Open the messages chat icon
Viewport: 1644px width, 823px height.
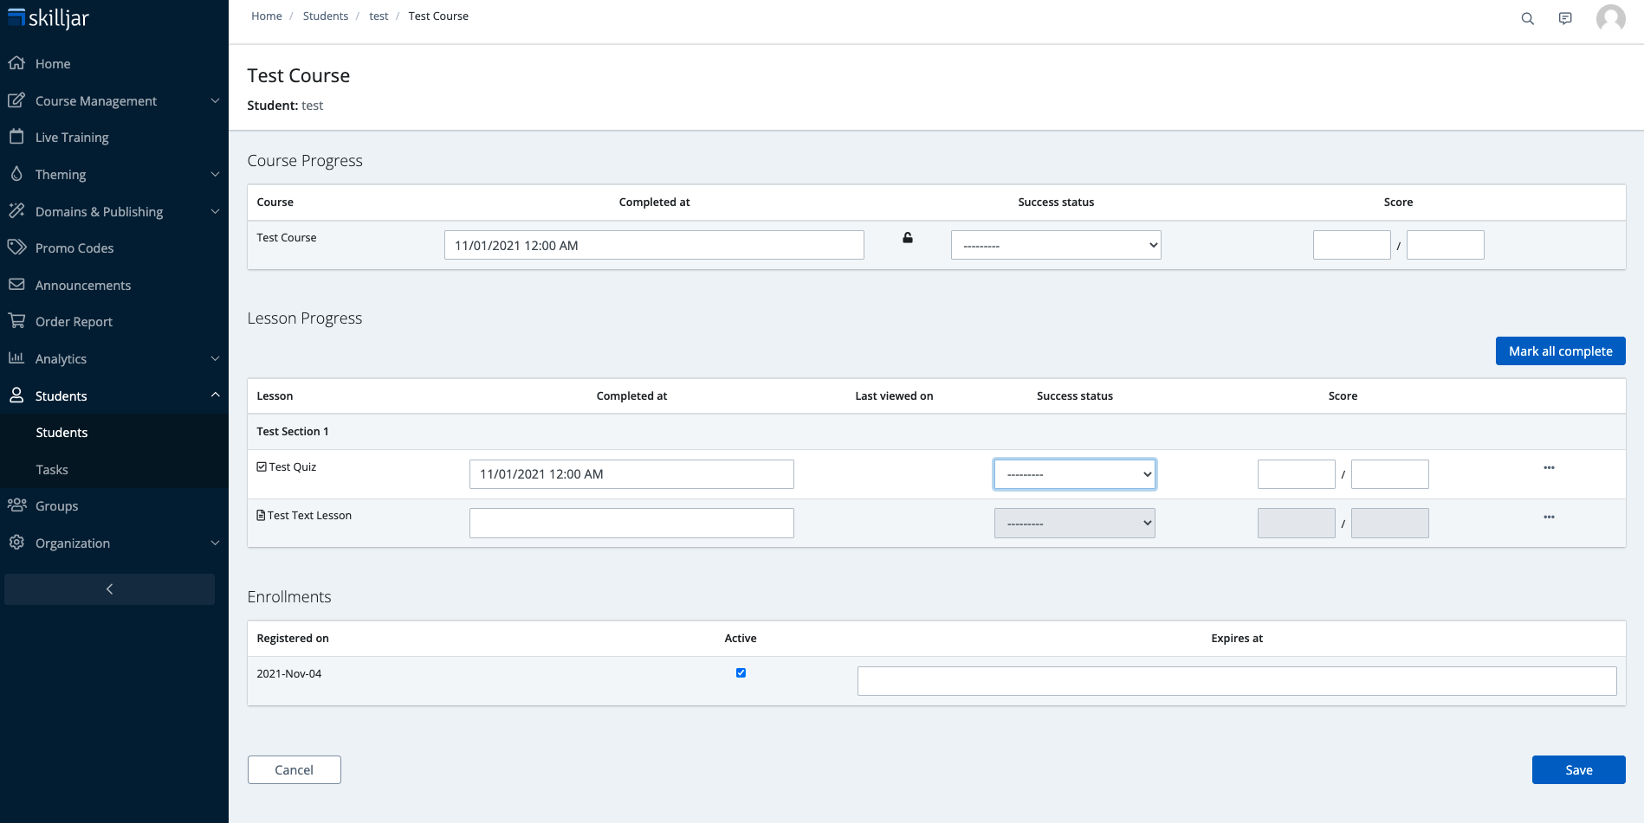click(x=1565, y=19)
